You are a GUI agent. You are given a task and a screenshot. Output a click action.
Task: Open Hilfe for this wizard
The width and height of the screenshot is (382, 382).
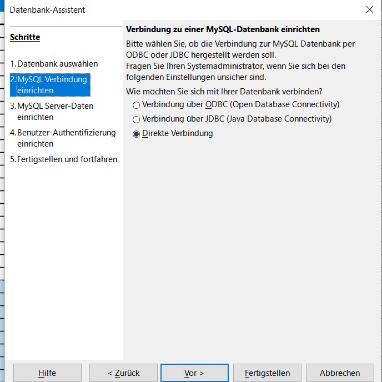[47, 373]
